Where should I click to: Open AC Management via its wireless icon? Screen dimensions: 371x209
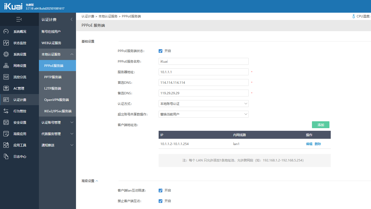click(6, 89)
